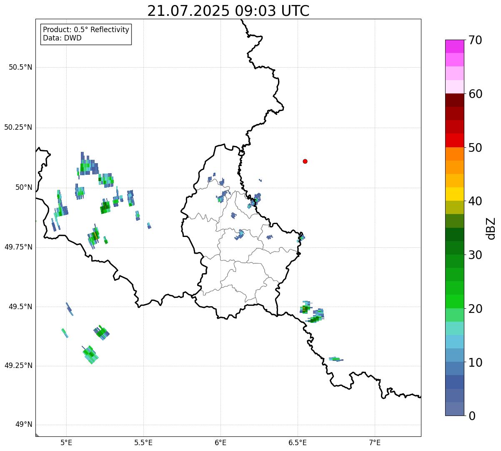This screenshot has height=451, width=501.
Task: Click the colorbar tick label 30
Action: point(475,255)
